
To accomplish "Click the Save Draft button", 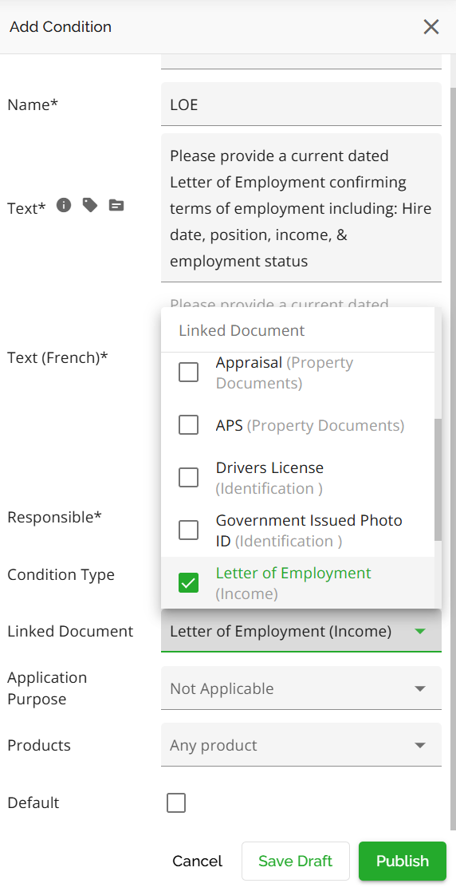I will [295, 861].
